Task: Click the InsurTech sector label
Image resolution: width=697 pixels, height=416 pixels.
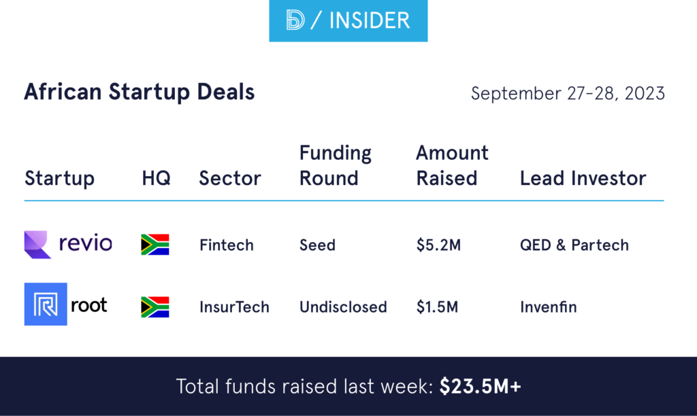Action: tap(234, 307)
